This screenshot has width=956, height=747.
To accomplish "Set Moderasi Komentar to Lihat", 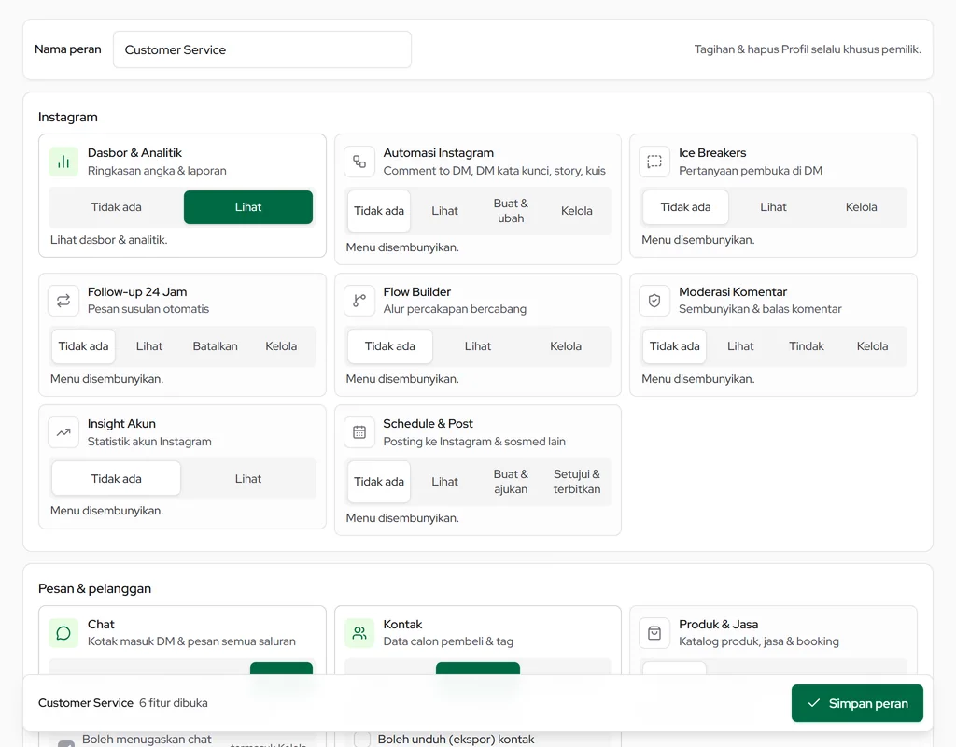I will 740,346.
